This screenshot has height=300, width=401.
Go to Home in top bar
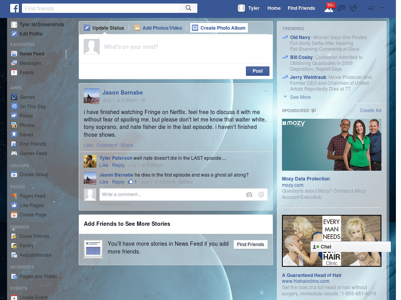point(274,8)
